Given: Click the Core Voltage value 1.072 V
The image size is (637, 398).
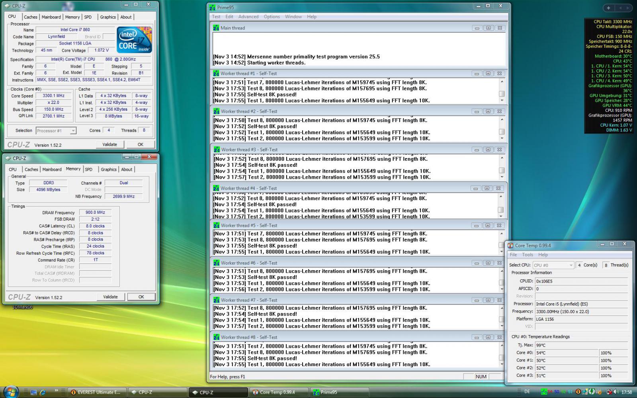Looking at the screenshot, I should click(102, 50).
